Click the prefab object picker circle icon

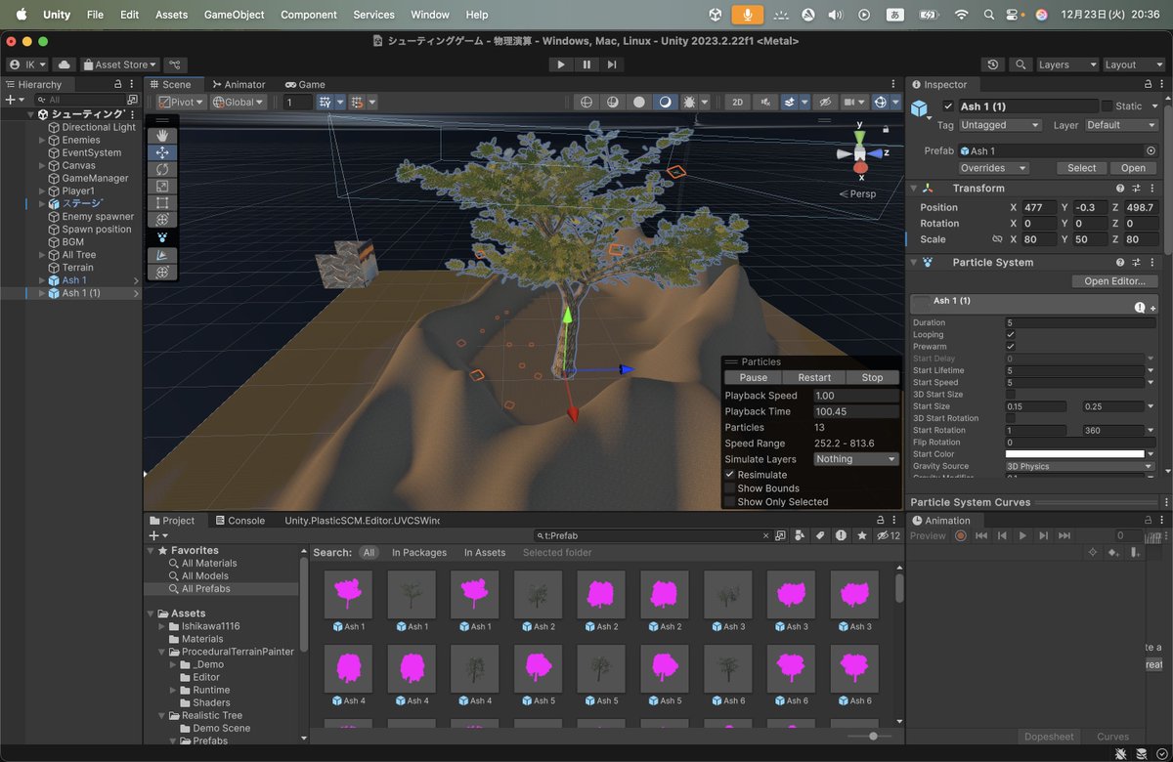coord(1151,151)
